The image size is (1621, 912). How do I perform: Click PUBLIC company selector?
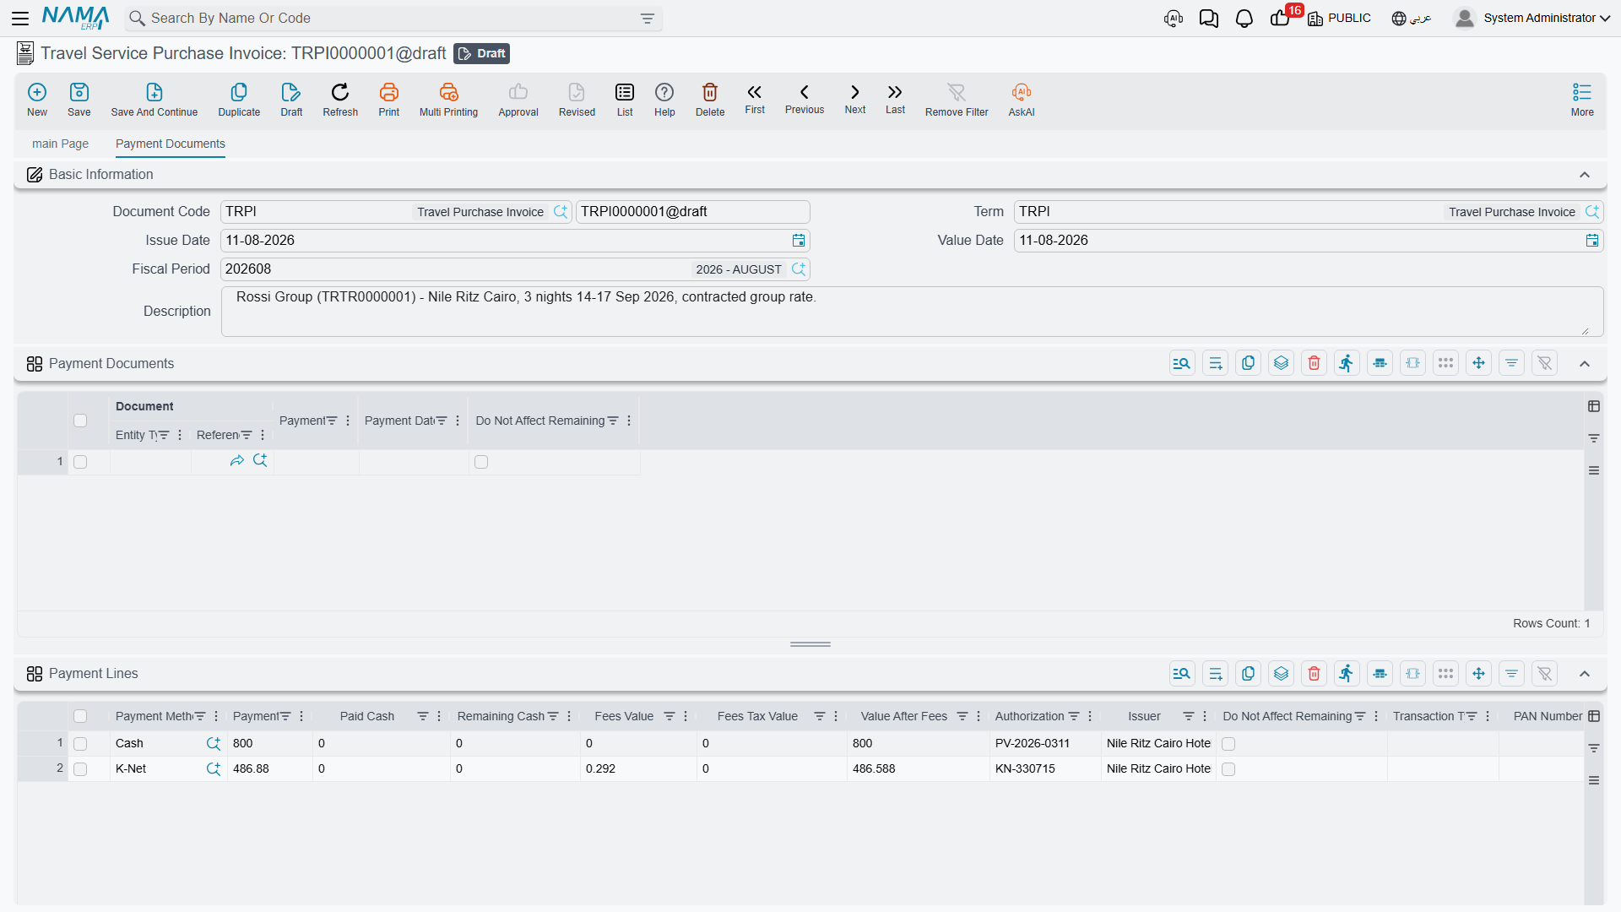(1340, 18)
